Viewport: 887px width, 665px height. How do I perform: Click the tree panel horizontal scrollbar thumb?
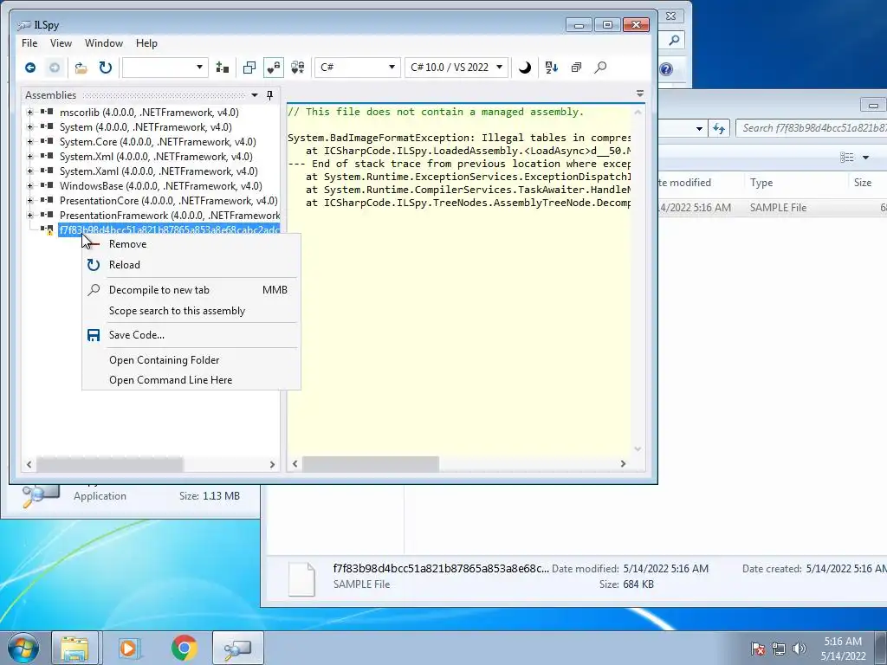110,464
